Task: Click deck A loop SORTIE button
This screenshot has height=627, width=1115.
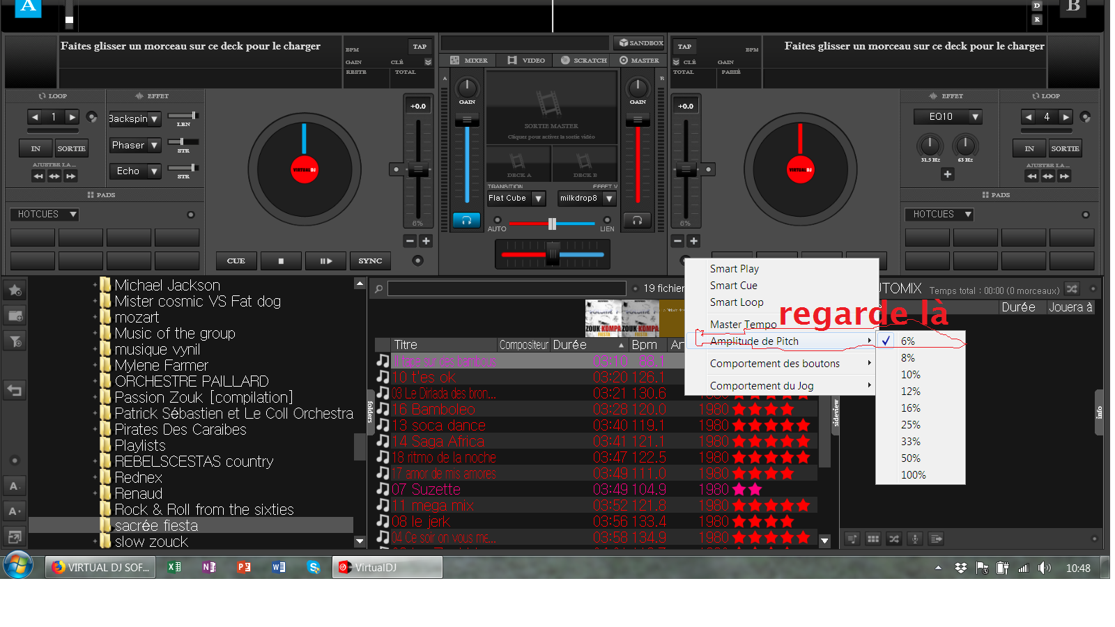Action: (x=71, y=148)
